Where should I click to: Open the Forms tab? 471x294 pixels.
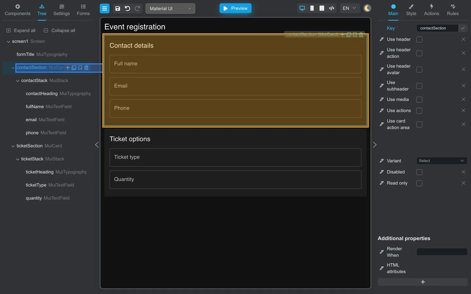point(83,10)
